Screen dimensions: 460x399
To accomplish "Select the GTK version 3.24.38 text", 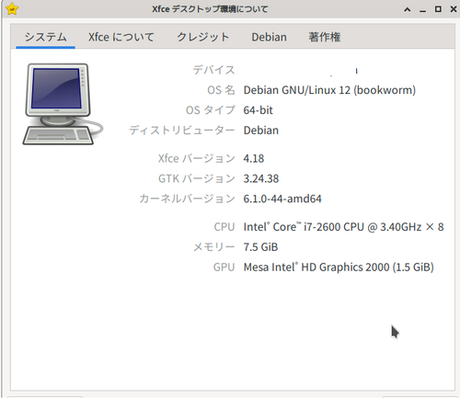I will coord(261,178).
